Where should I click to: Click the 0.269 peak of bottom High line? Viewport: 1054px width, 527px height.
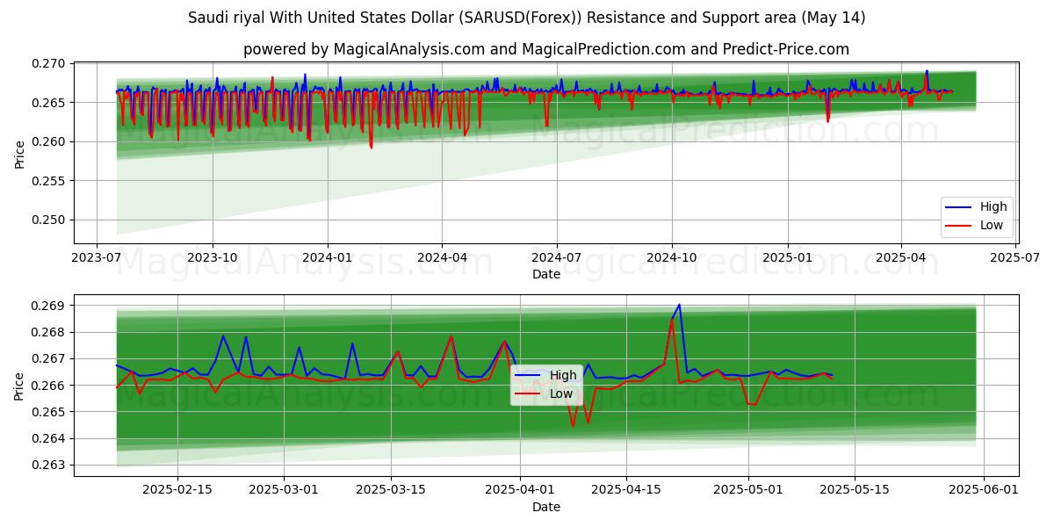[x=679, y=305]
